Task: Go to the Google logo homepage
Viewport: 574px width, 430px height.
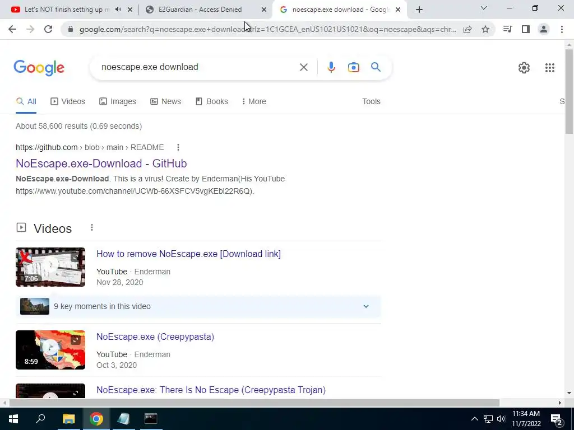Action: point(39,68)
